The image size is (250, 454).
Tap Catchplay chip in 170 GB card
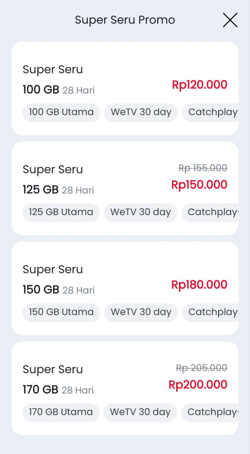coord(211,413)
